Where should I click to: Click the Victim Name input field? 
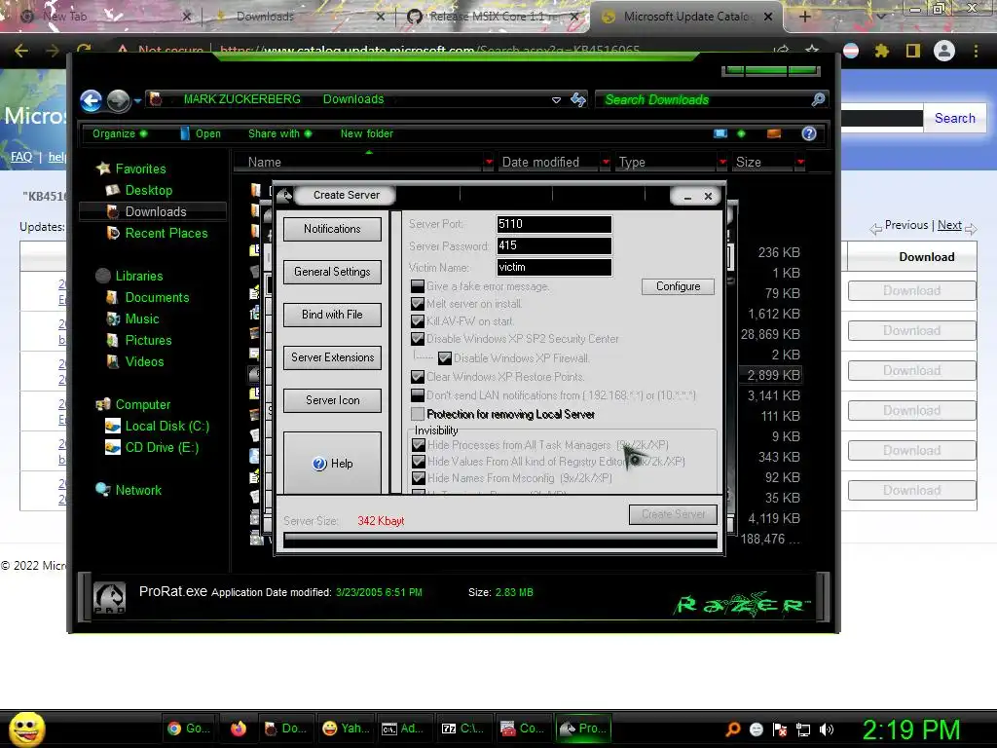(x=554, y=267)
